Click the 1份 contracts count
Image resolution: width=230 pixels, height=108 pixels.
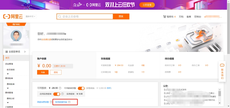click(116, 72)
